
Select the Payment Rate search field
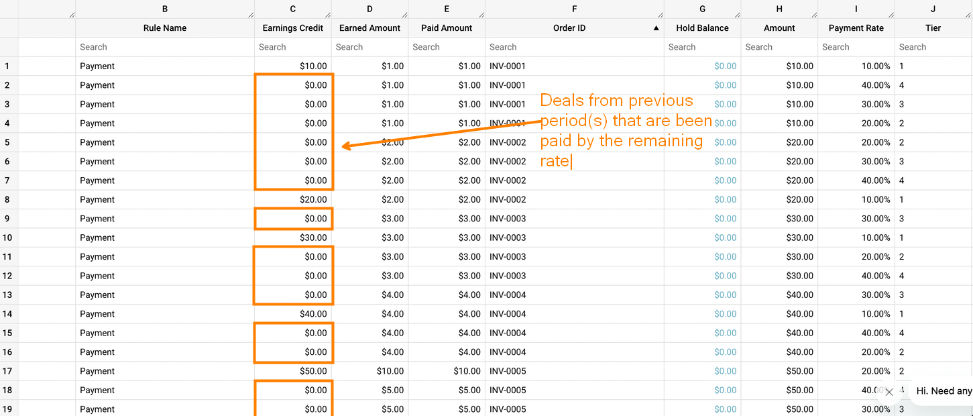click(x=856, y=47)
